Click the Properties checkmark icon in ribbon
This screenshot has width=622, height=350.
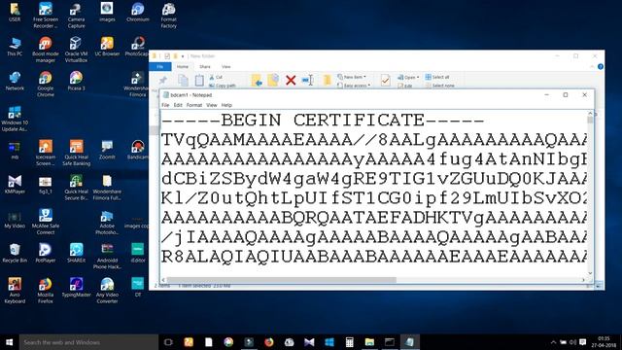[x=385, y=81]
